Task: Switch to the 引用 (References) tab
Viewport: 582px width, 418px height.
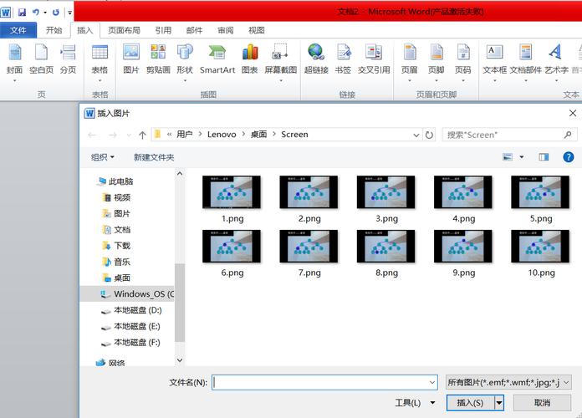Action: click(163, 30)
